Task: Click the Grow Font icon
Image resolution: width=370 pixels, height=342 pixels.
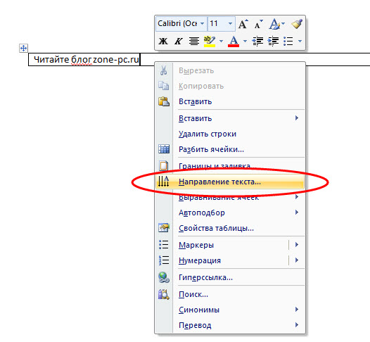Action: pyautogui.click(x=243, y=24)
